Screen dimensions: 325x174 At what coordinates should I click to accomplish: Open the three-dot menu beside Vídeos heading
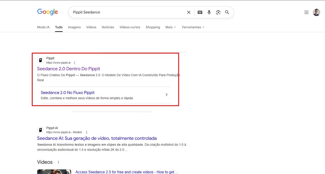pos(58,162)
